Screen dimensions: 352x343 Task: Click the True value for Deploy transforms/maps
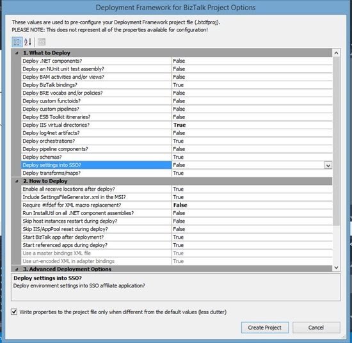179,173
